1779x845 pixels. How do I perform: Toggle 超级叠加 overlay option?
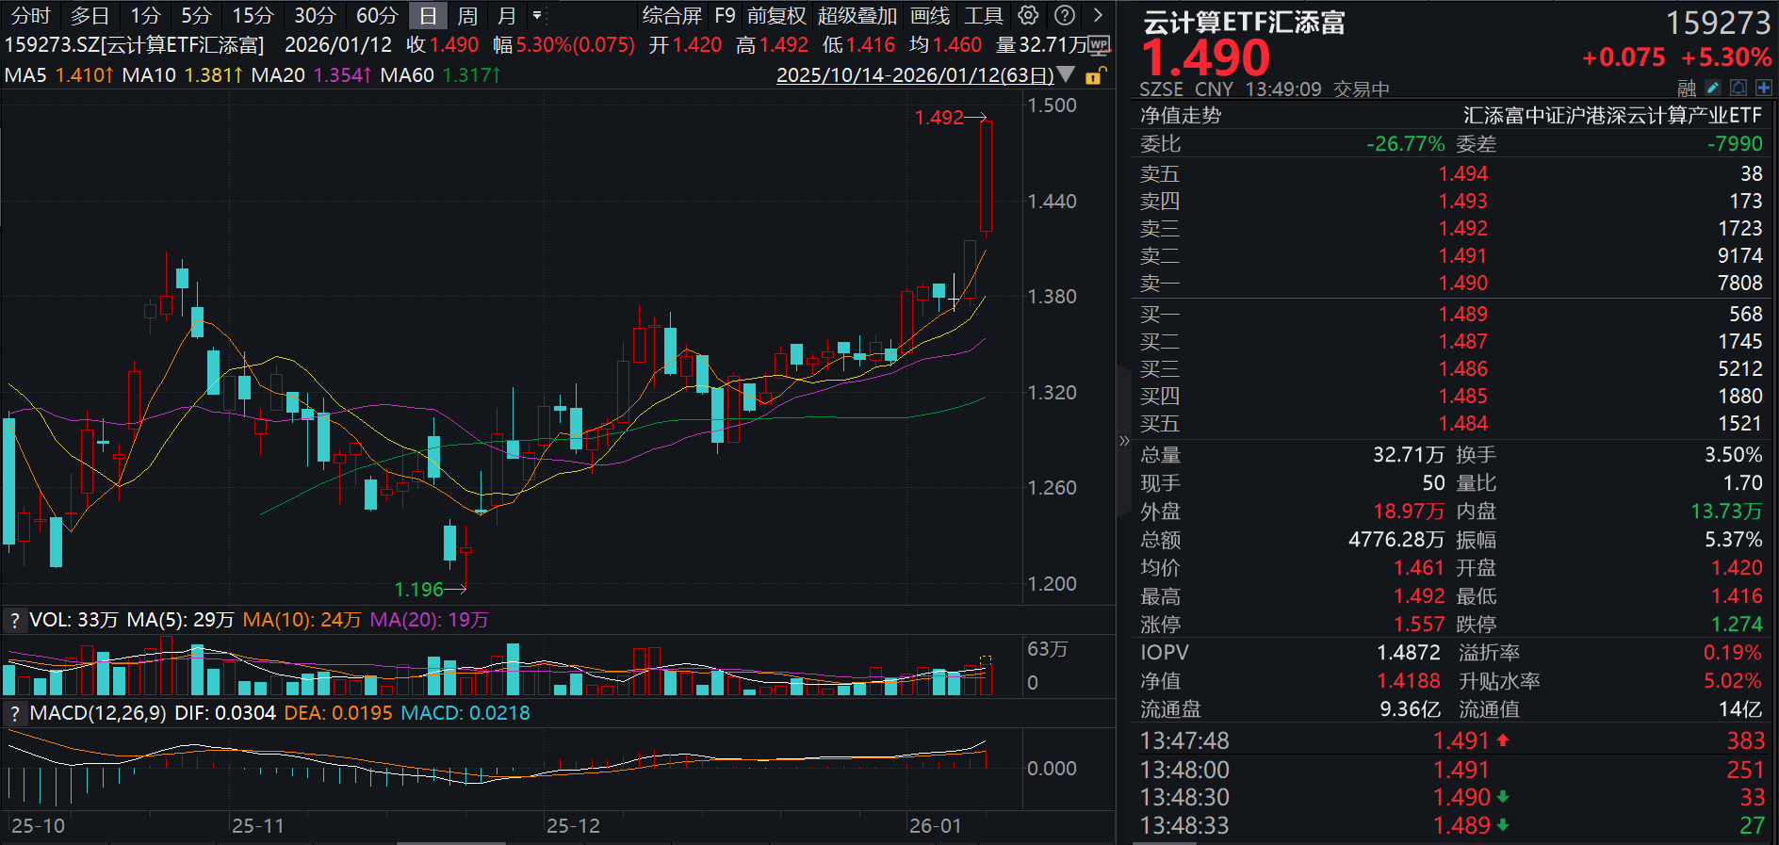[857, 15]
